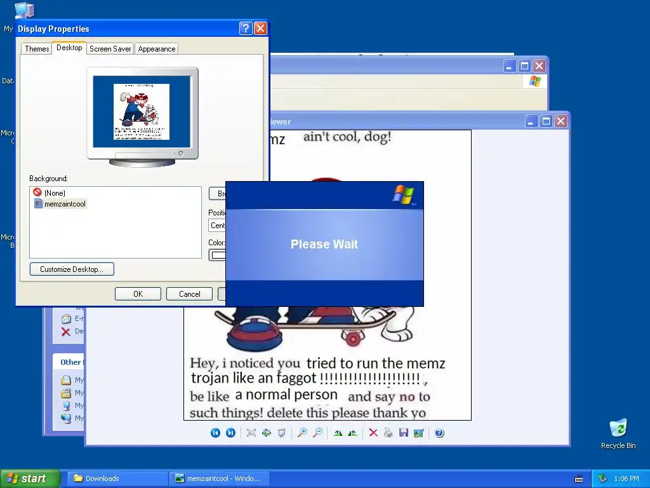Start the slide show in the viewer
650x488 pixels.
281,433
